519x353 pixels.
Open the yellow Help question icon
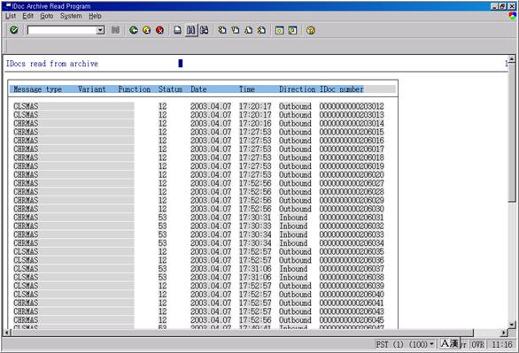tap(311, 30)
